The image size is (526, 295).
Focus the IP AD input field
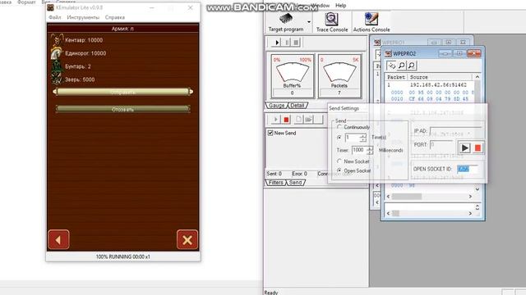click(x=455, y=131)
